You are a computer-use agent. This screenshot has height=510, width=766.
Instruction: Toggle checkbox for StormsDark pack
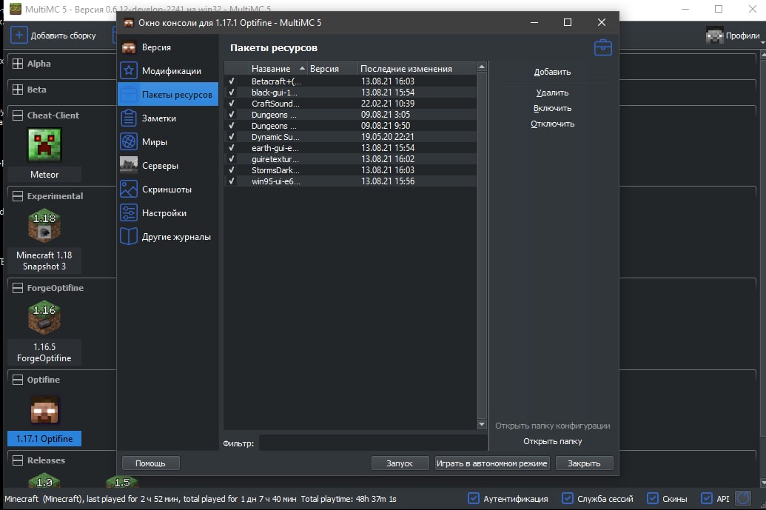tap(232, 170)
